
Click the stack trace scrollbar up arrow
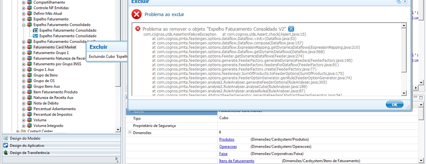[404, 25]
